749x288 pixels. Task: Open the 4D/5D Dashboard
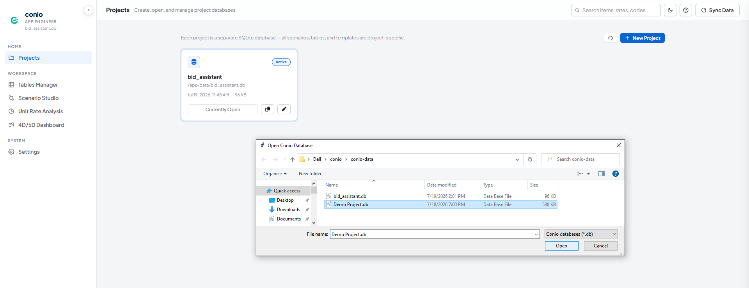(x=48, y=125)
